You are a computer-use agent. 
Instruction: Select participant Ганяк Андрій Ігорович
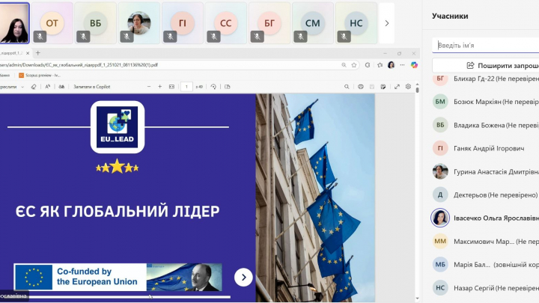click(485, 148)
